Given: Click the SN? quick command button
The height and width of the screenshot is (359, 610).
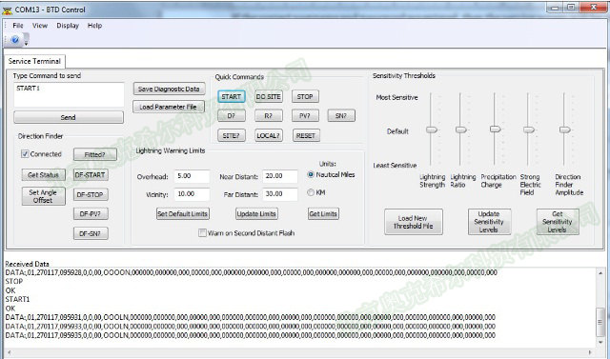Looking at the screenshot, I should pyautogui.click(x=341, y=115).
